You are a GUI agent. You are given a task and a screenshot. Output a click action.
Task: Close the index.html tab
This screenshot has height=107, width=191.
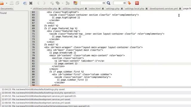coord(103,9)
